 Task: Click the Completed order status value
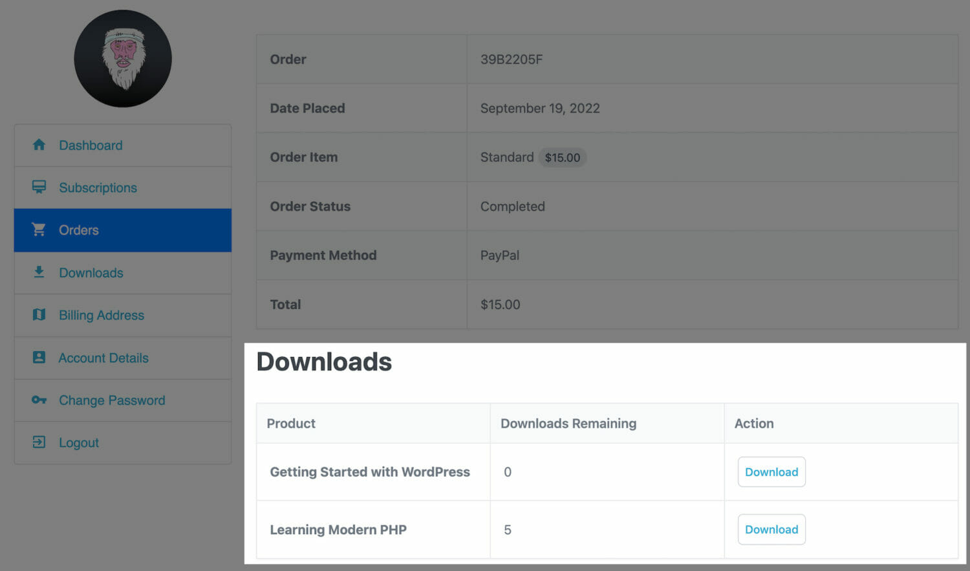(x=513, y=206)
